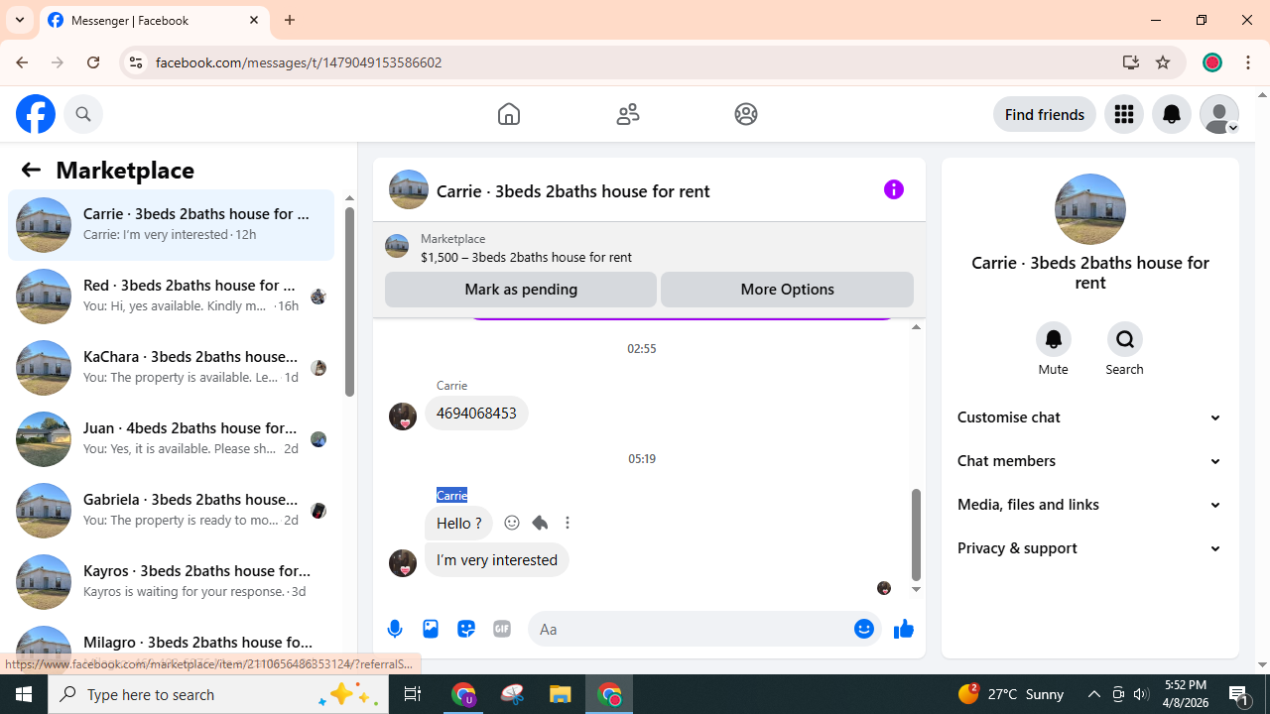Viewport: 1270px width, 714px height.
Task: Click the chat messages scrollbar thumb
Action: pos(916,535)
